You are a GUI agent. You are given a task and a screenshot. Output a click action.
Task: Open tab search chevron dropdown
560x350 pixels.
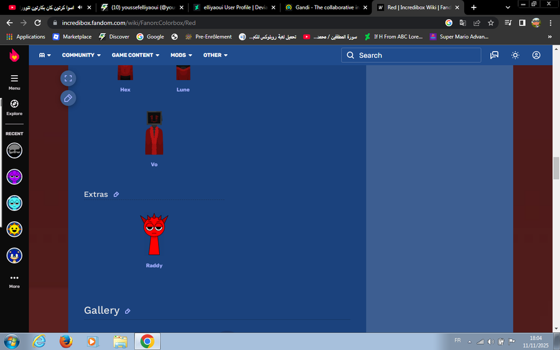click(508, 7)
